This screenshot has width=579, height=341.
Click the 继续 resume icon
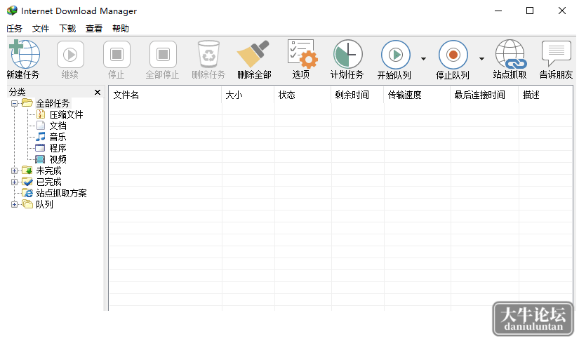tap(70, 55)
